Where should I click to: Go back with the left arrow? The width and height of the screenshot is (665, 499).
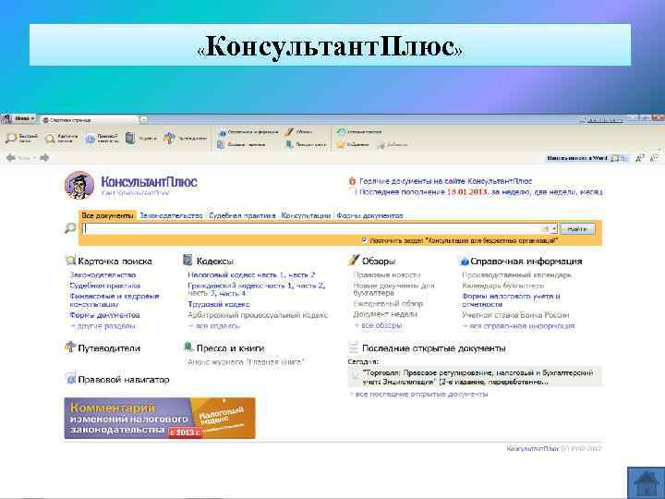[x=11, y=158]
